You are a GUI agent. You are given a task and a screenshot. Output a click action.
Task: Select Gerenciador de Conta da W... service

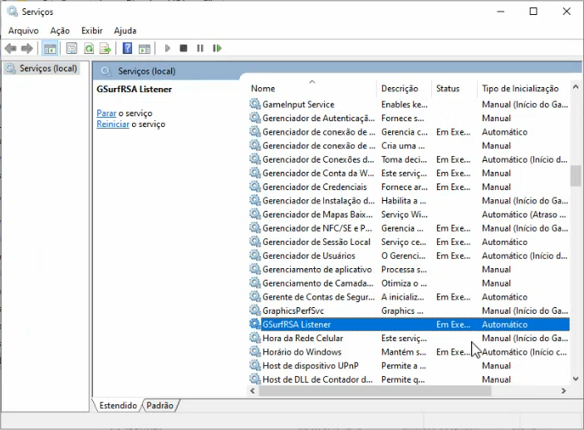[318, 173]
